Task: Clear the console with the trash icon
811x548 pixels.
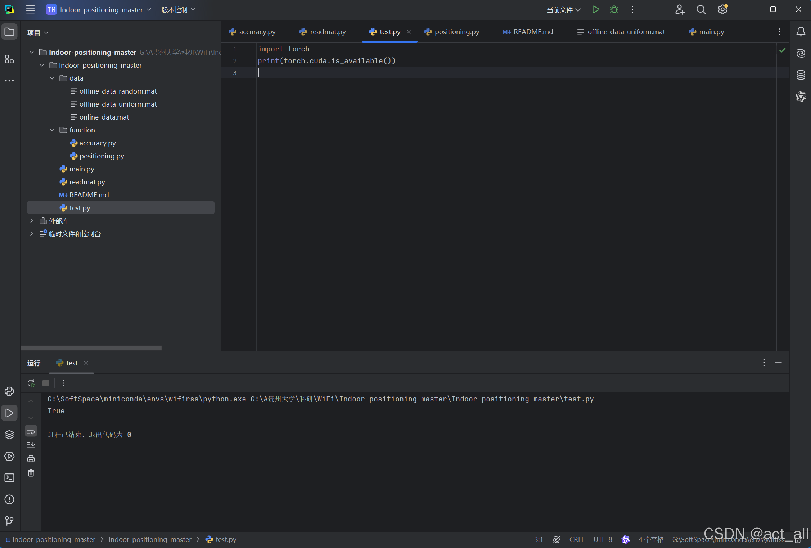Action: click(x=31, y=473)
